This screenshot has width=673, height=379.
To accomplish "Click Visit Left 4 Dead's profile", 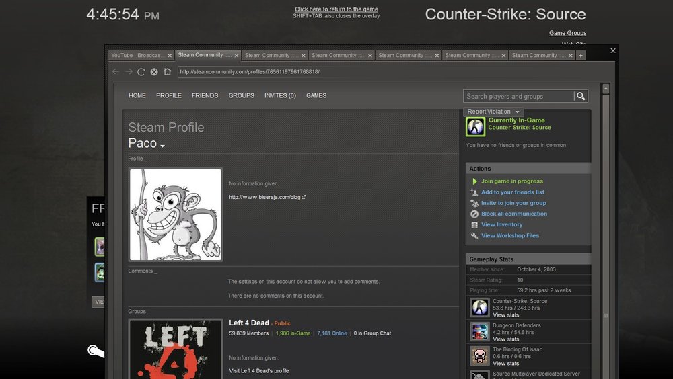I will pos(259,371).
